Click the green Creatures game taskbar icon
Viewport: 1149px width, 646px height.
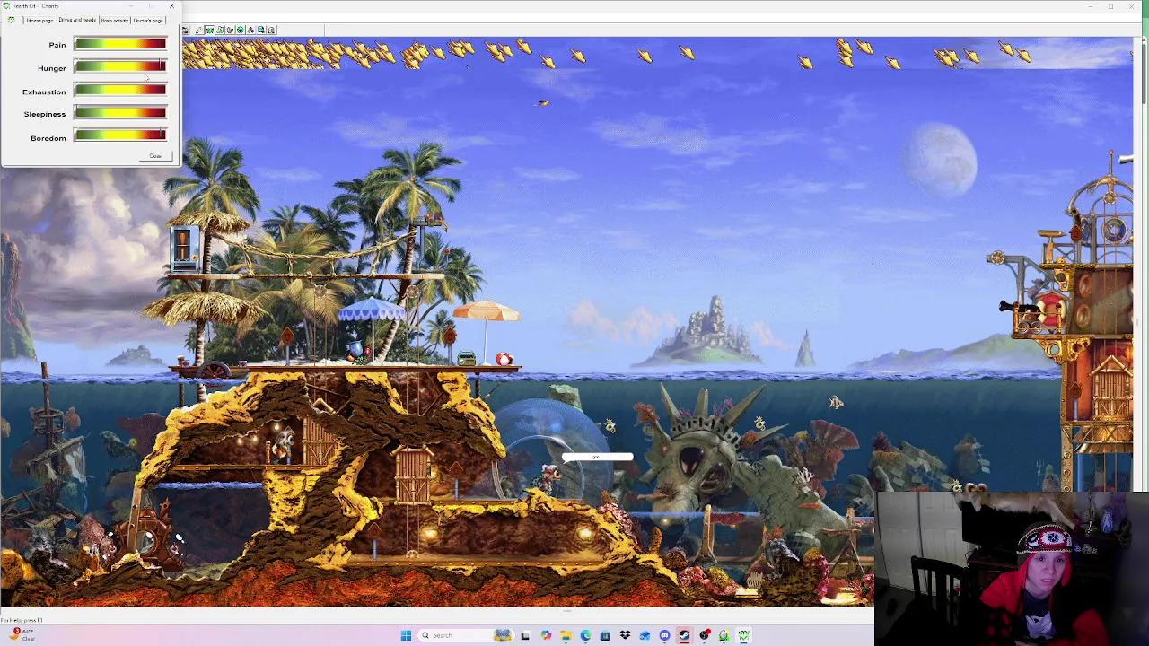point(743,635)
